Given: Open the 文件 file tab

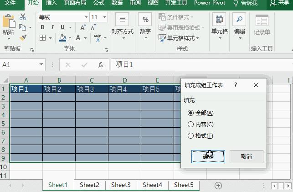Looking at the screenshot, I should tap(10, 3).
